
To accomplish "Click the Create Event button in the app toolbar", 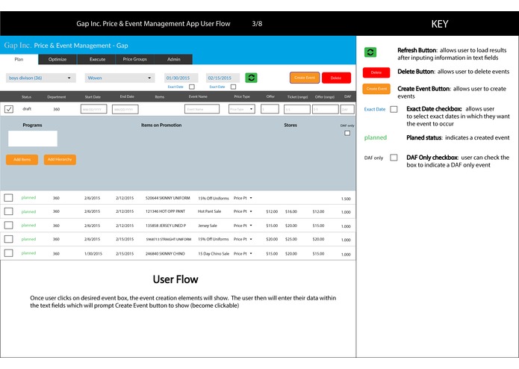I will coord(305,78).
